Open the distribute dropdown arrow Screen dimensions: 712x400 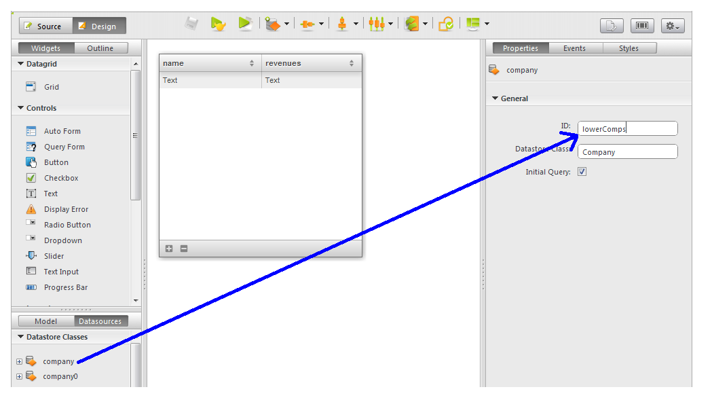390,24
